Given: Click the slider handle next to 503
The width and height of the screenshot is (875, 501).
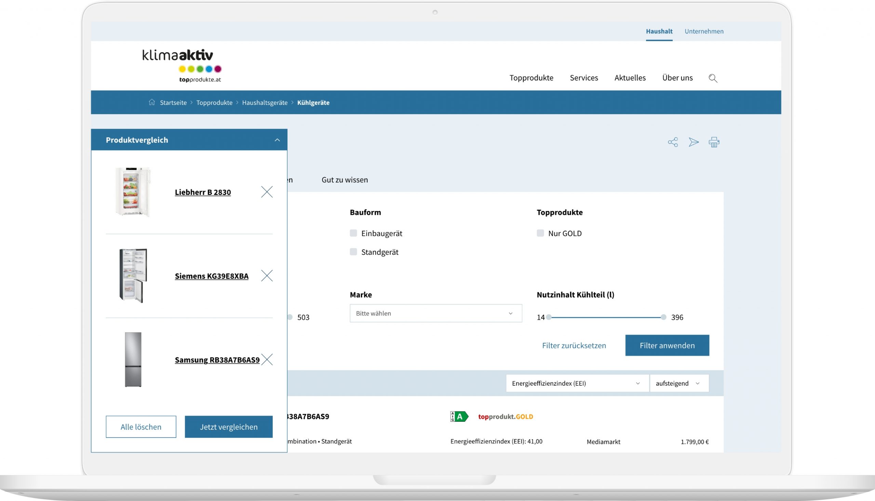Looking at the screenshot, I should click(x=290, y=317).
